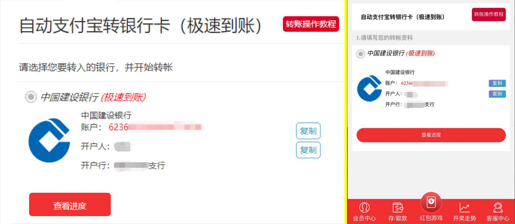The height and width of the screenshot is (224, 515).
Task: Click the large China Construction Bank logo
Action: [x=49, y=140]
